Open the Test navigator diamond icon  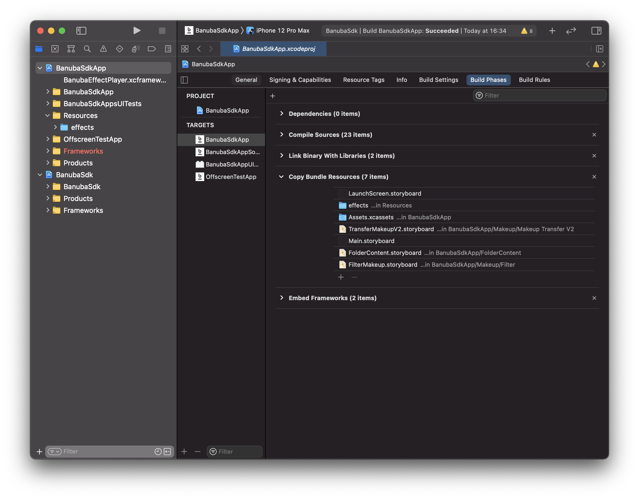pos(119,49)
